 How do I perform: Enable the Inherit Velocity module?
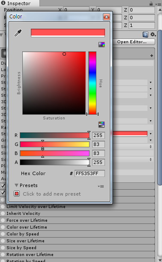point(3,213)
